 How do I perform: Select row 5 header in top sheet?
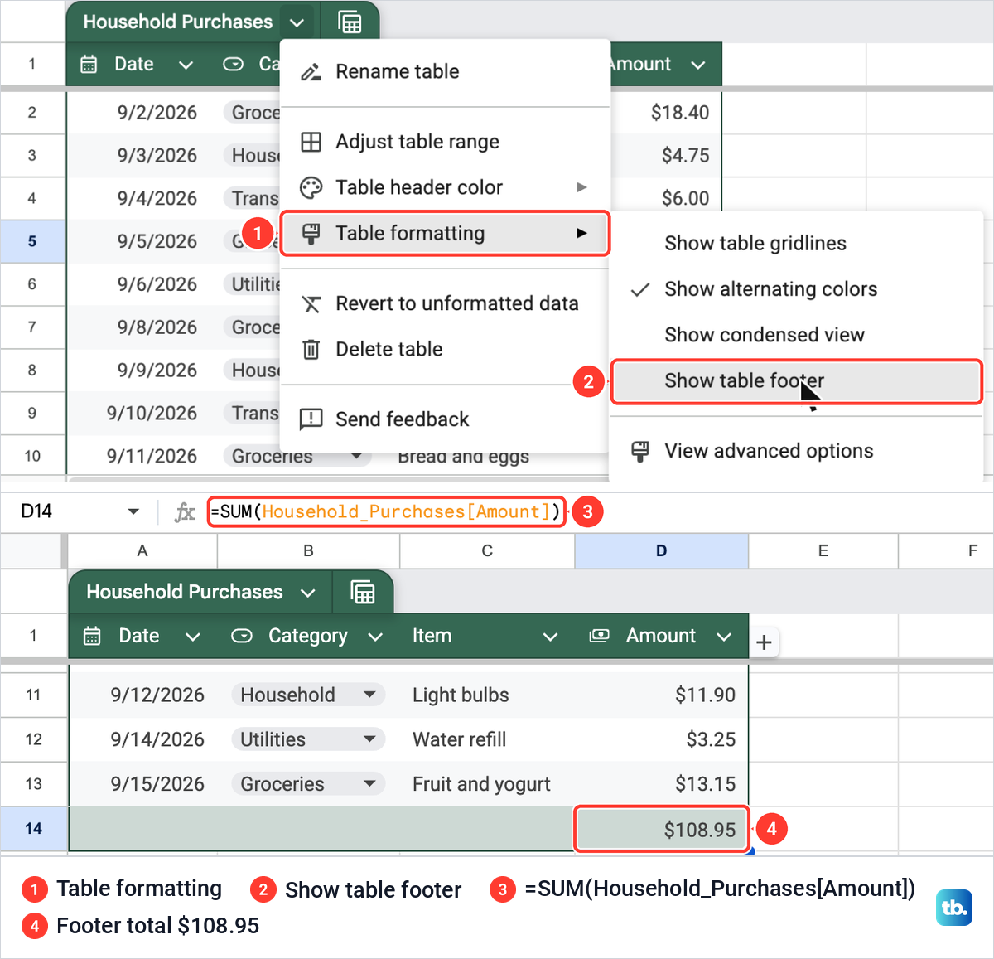[x=32, y=241]
